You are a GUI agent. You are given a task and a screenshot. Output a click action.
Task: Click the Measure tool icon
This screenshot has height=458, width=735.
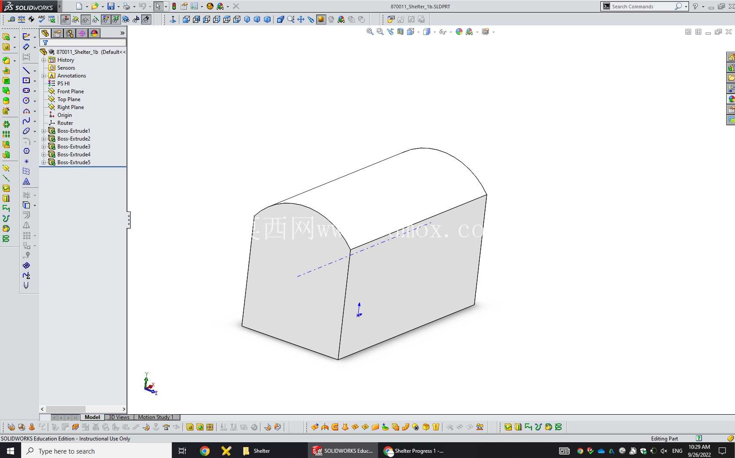[11, 19]
